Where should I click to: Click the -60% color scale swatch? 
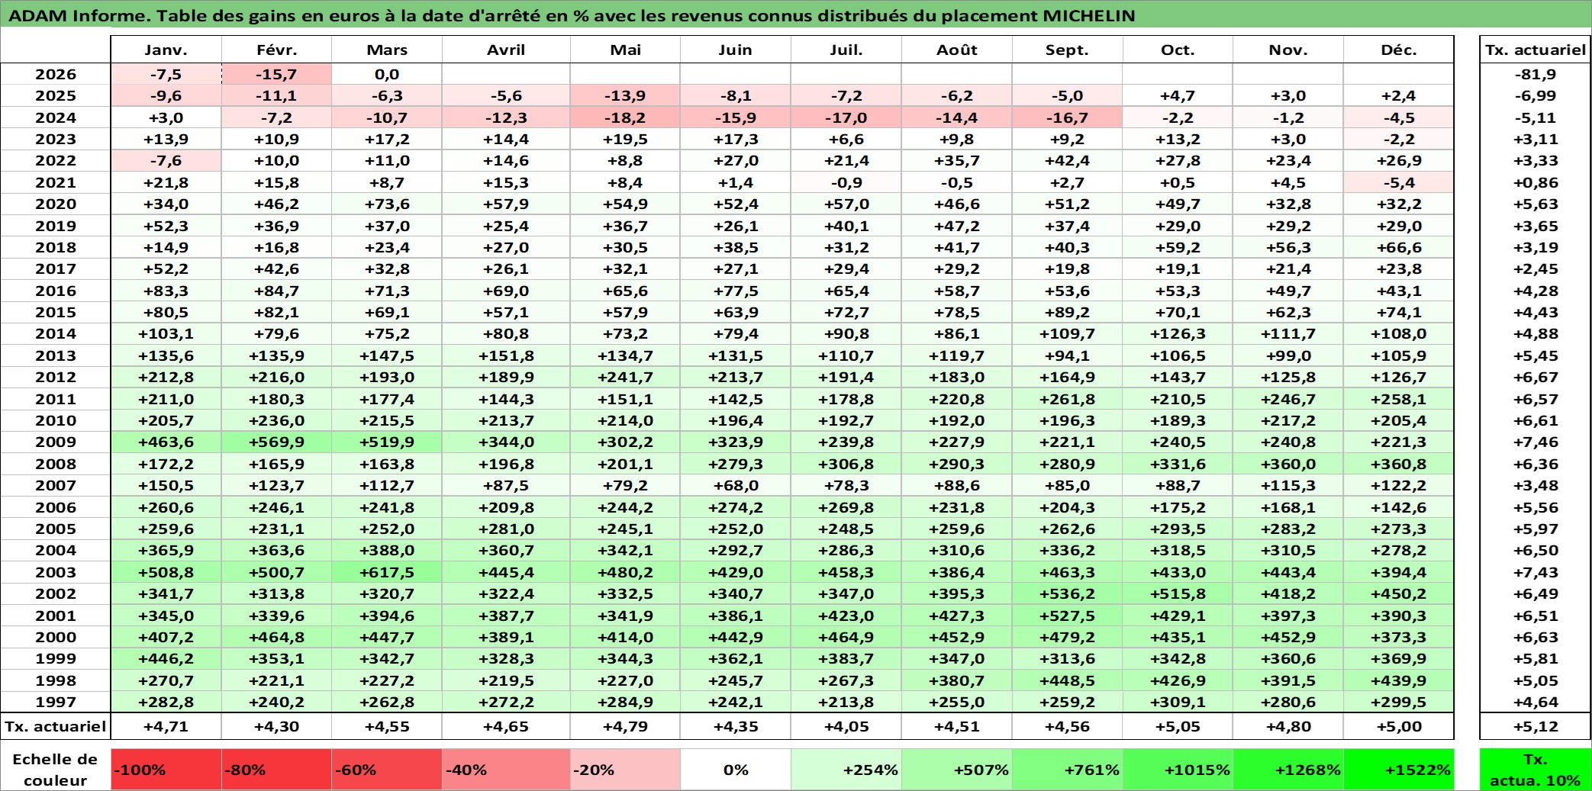[387, 770]
